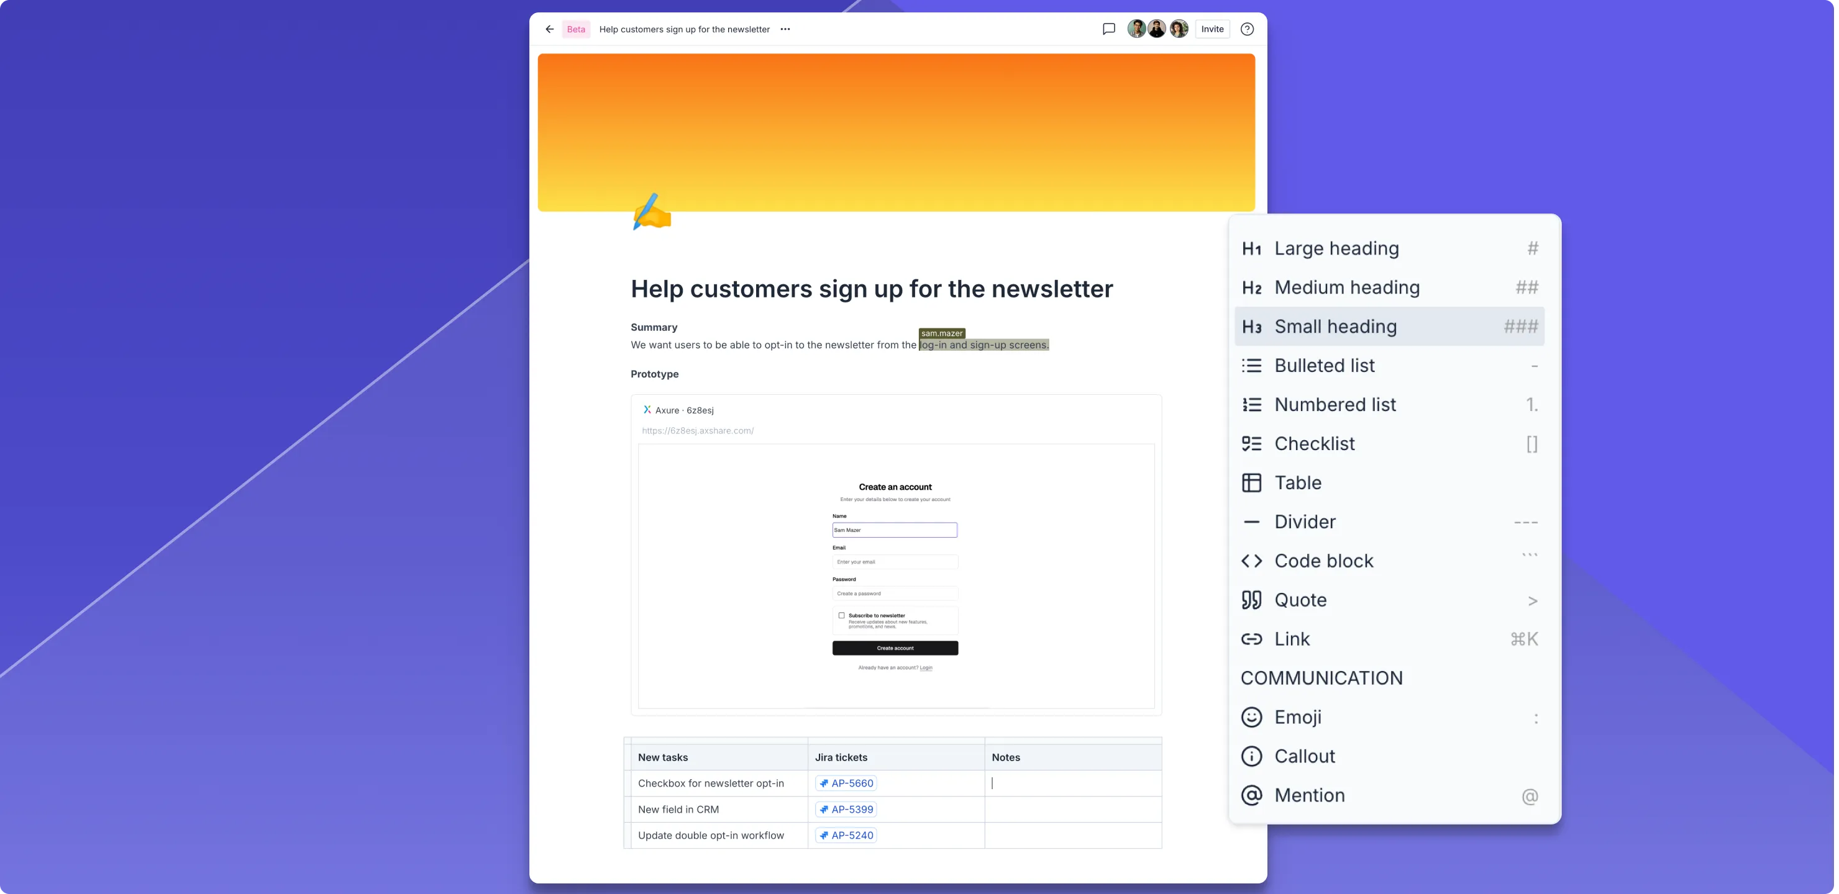The height and width of the screenshot is (894, 1839).
Task: Insert a Code block
Action: click(x=1323, y=561)
